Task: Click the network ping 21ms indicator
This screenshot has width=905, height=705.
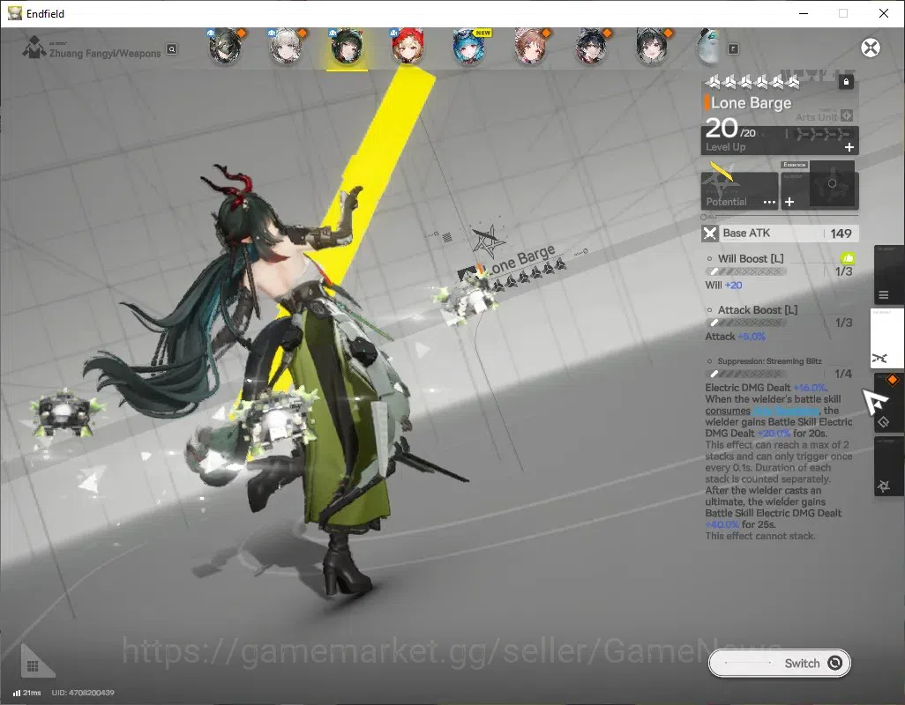Action: [26, 693]
